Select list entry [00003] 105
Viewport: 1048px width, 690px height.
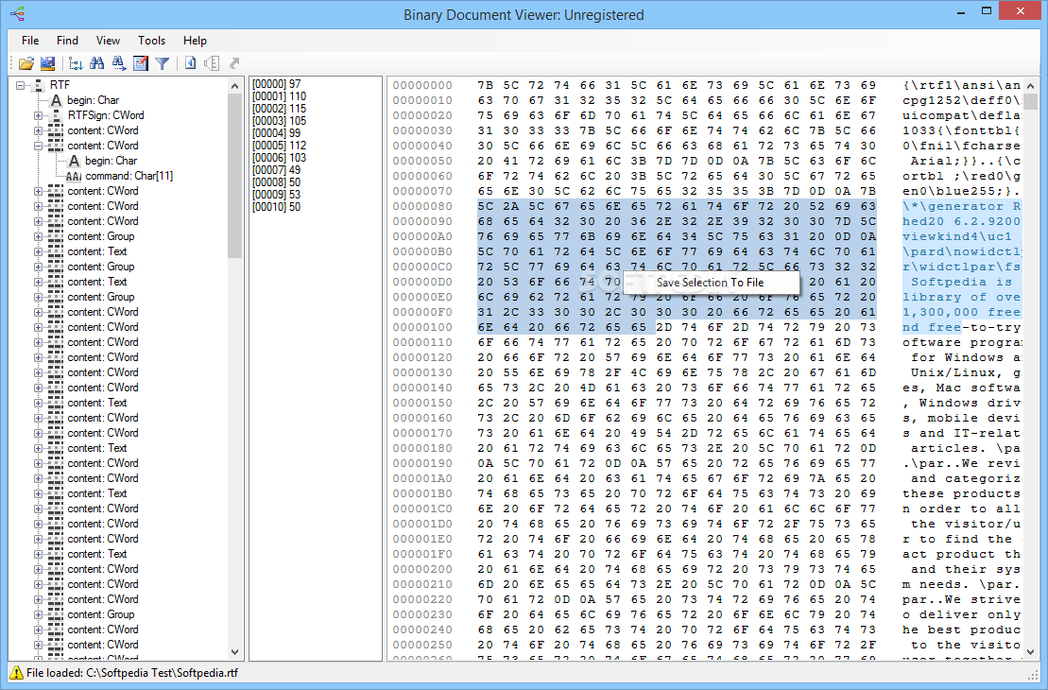pyautogui.click(x=280, y=121)
